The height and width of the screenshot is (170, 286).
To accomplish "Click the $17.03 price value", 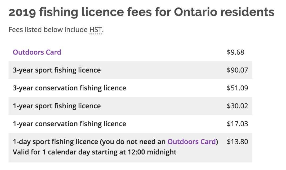I will [x=237, y=124].
